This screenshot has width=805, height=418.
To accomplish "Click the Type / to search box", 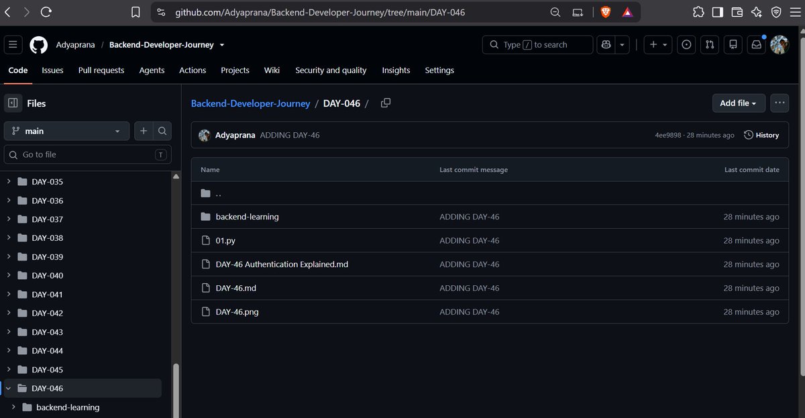I will (x=537, y=45).
